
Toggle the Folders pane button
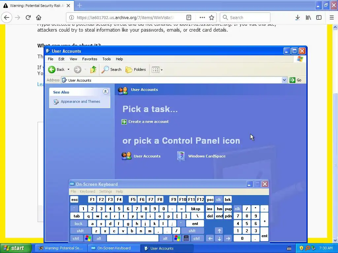click(x=136, y=70)
